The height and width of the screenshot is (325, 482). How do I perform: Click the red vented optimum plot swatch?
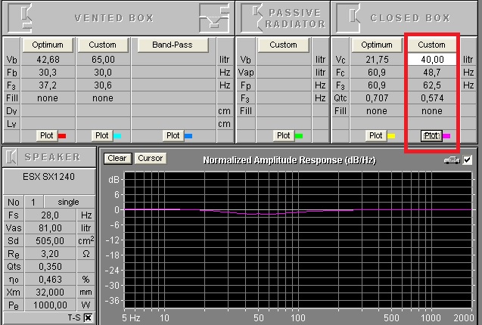(62, 135)
